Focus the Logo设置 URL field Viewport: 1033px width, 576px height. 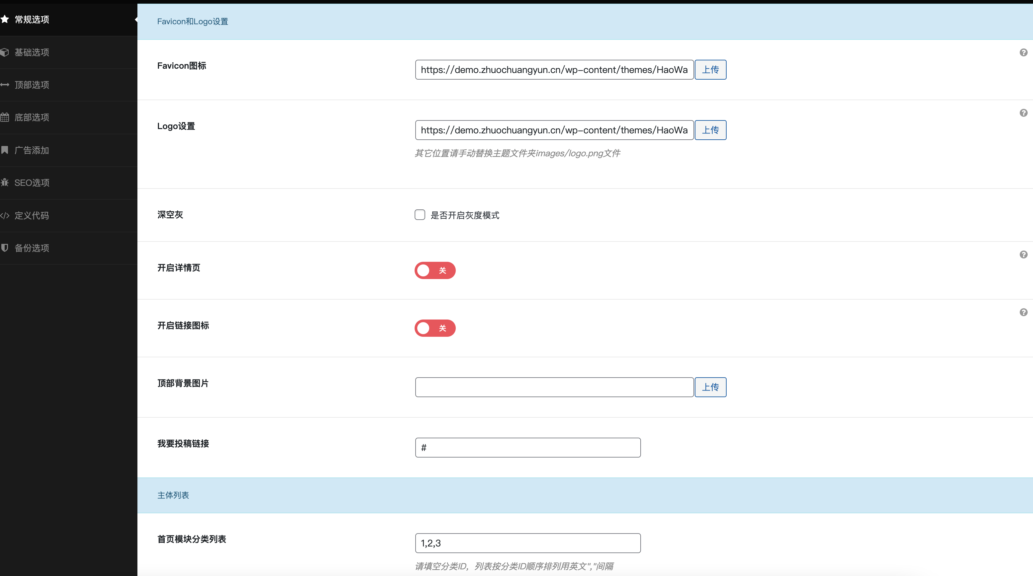pos(554,130)
